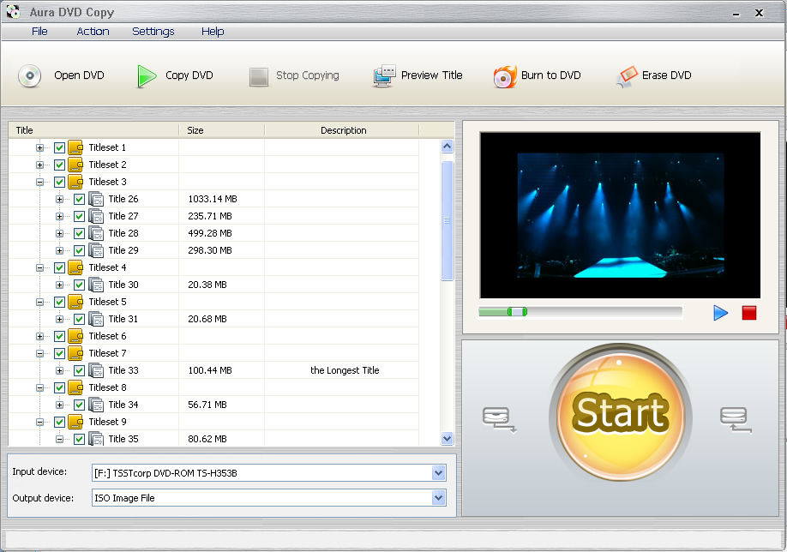Collapse the Titleset 3 tree node
The height and width of the screenshot is (552, 787).
tap(39, 182)
